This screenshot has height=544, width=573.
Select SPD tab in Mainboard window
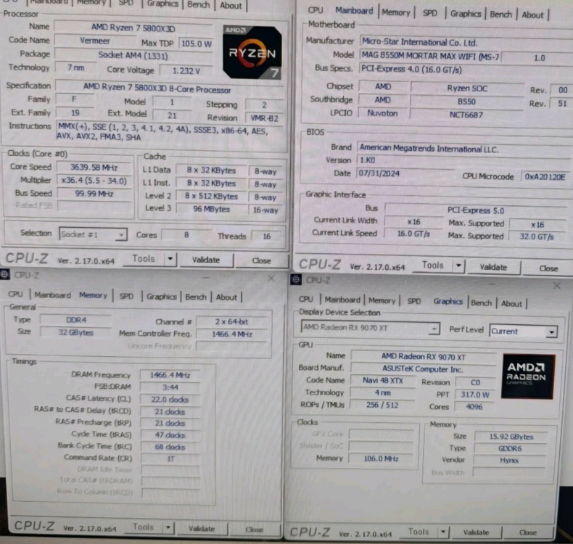(429, 13)
